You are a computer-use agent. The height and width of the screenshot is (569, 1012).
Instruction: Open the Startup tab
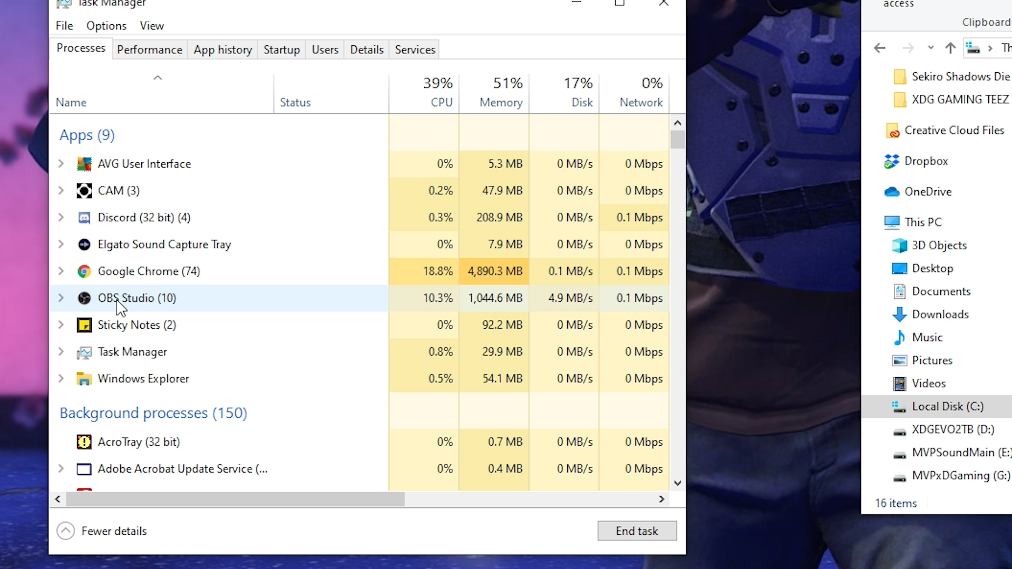coord(281,50)
